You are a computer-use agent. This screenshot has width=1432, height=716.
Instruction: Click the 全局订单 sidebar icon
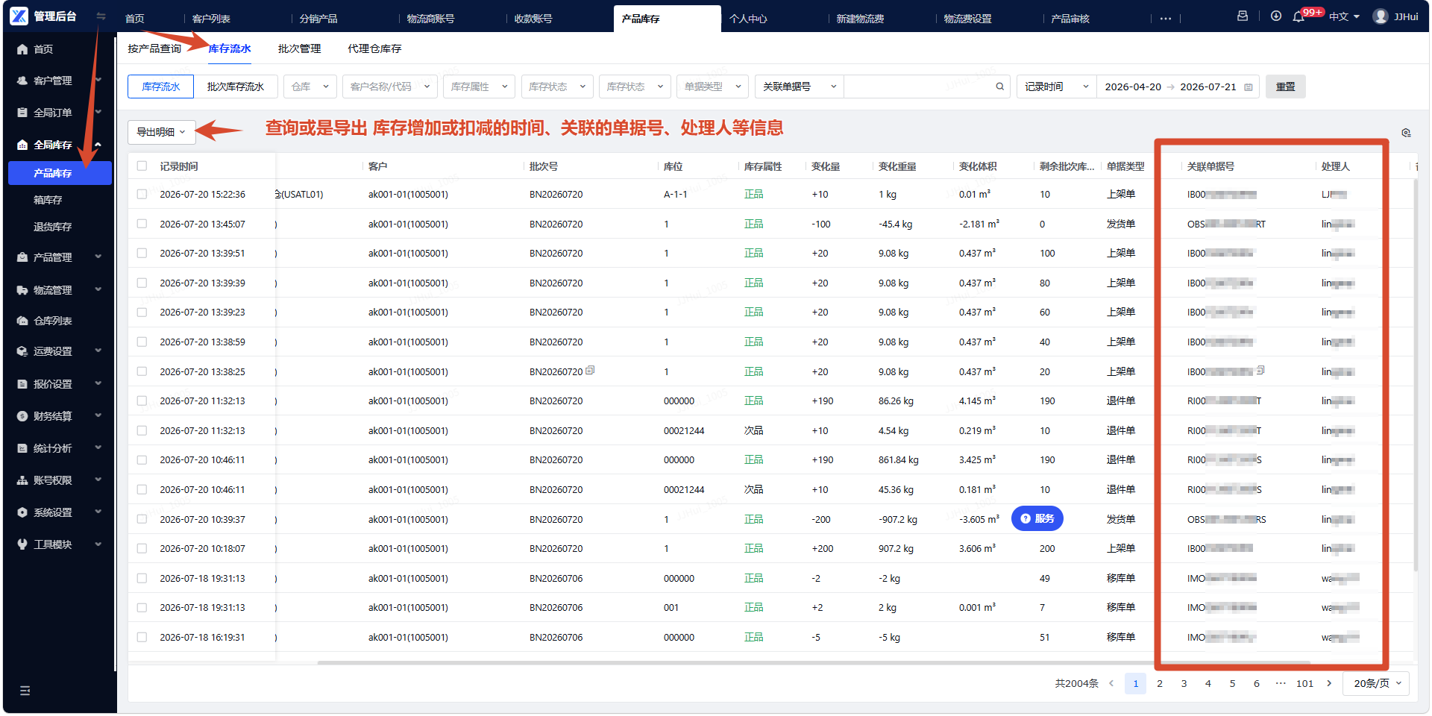point(22,113)
